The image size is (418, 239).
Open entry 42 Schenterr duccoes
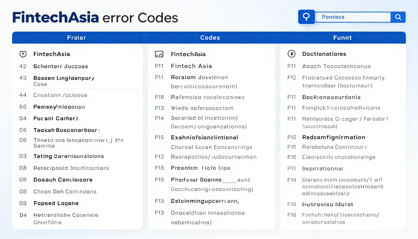[60, 66]
